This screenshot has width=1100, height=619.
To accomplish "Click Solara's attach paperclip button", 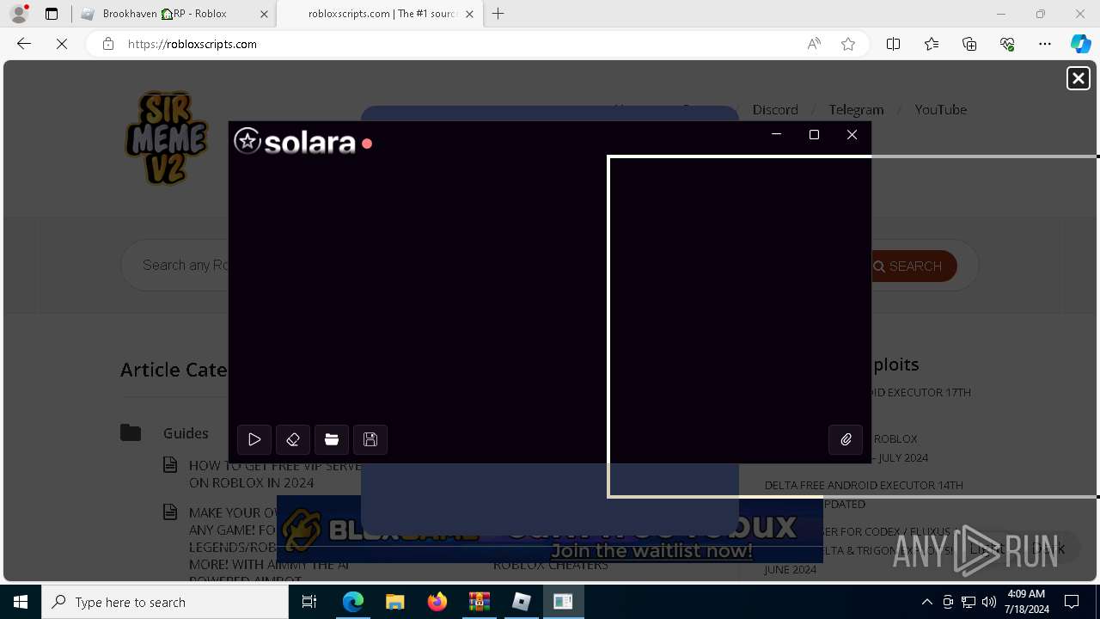I will click(x=846, y=439).
